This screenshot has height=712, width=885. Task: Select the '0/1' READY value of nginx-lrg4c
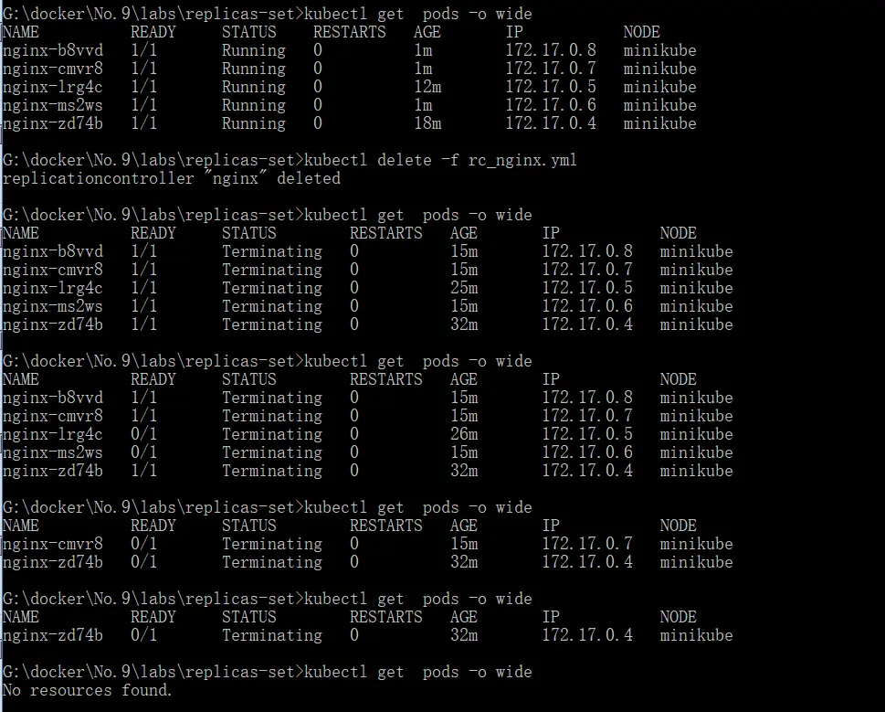point(143,434)
